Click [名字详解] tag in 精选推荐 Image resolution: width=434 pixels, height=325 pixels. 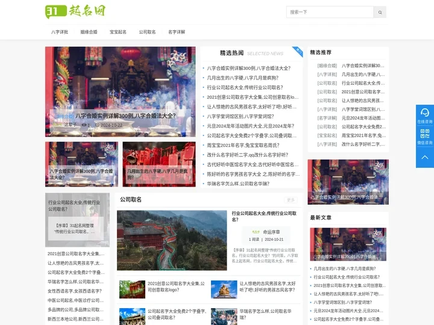327,118
